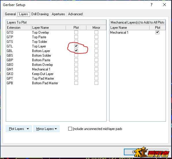This screenshot has width=172, height=159.
Task: Check Mirror box for Bottom Overlay
Action: [x=96, y=65]
